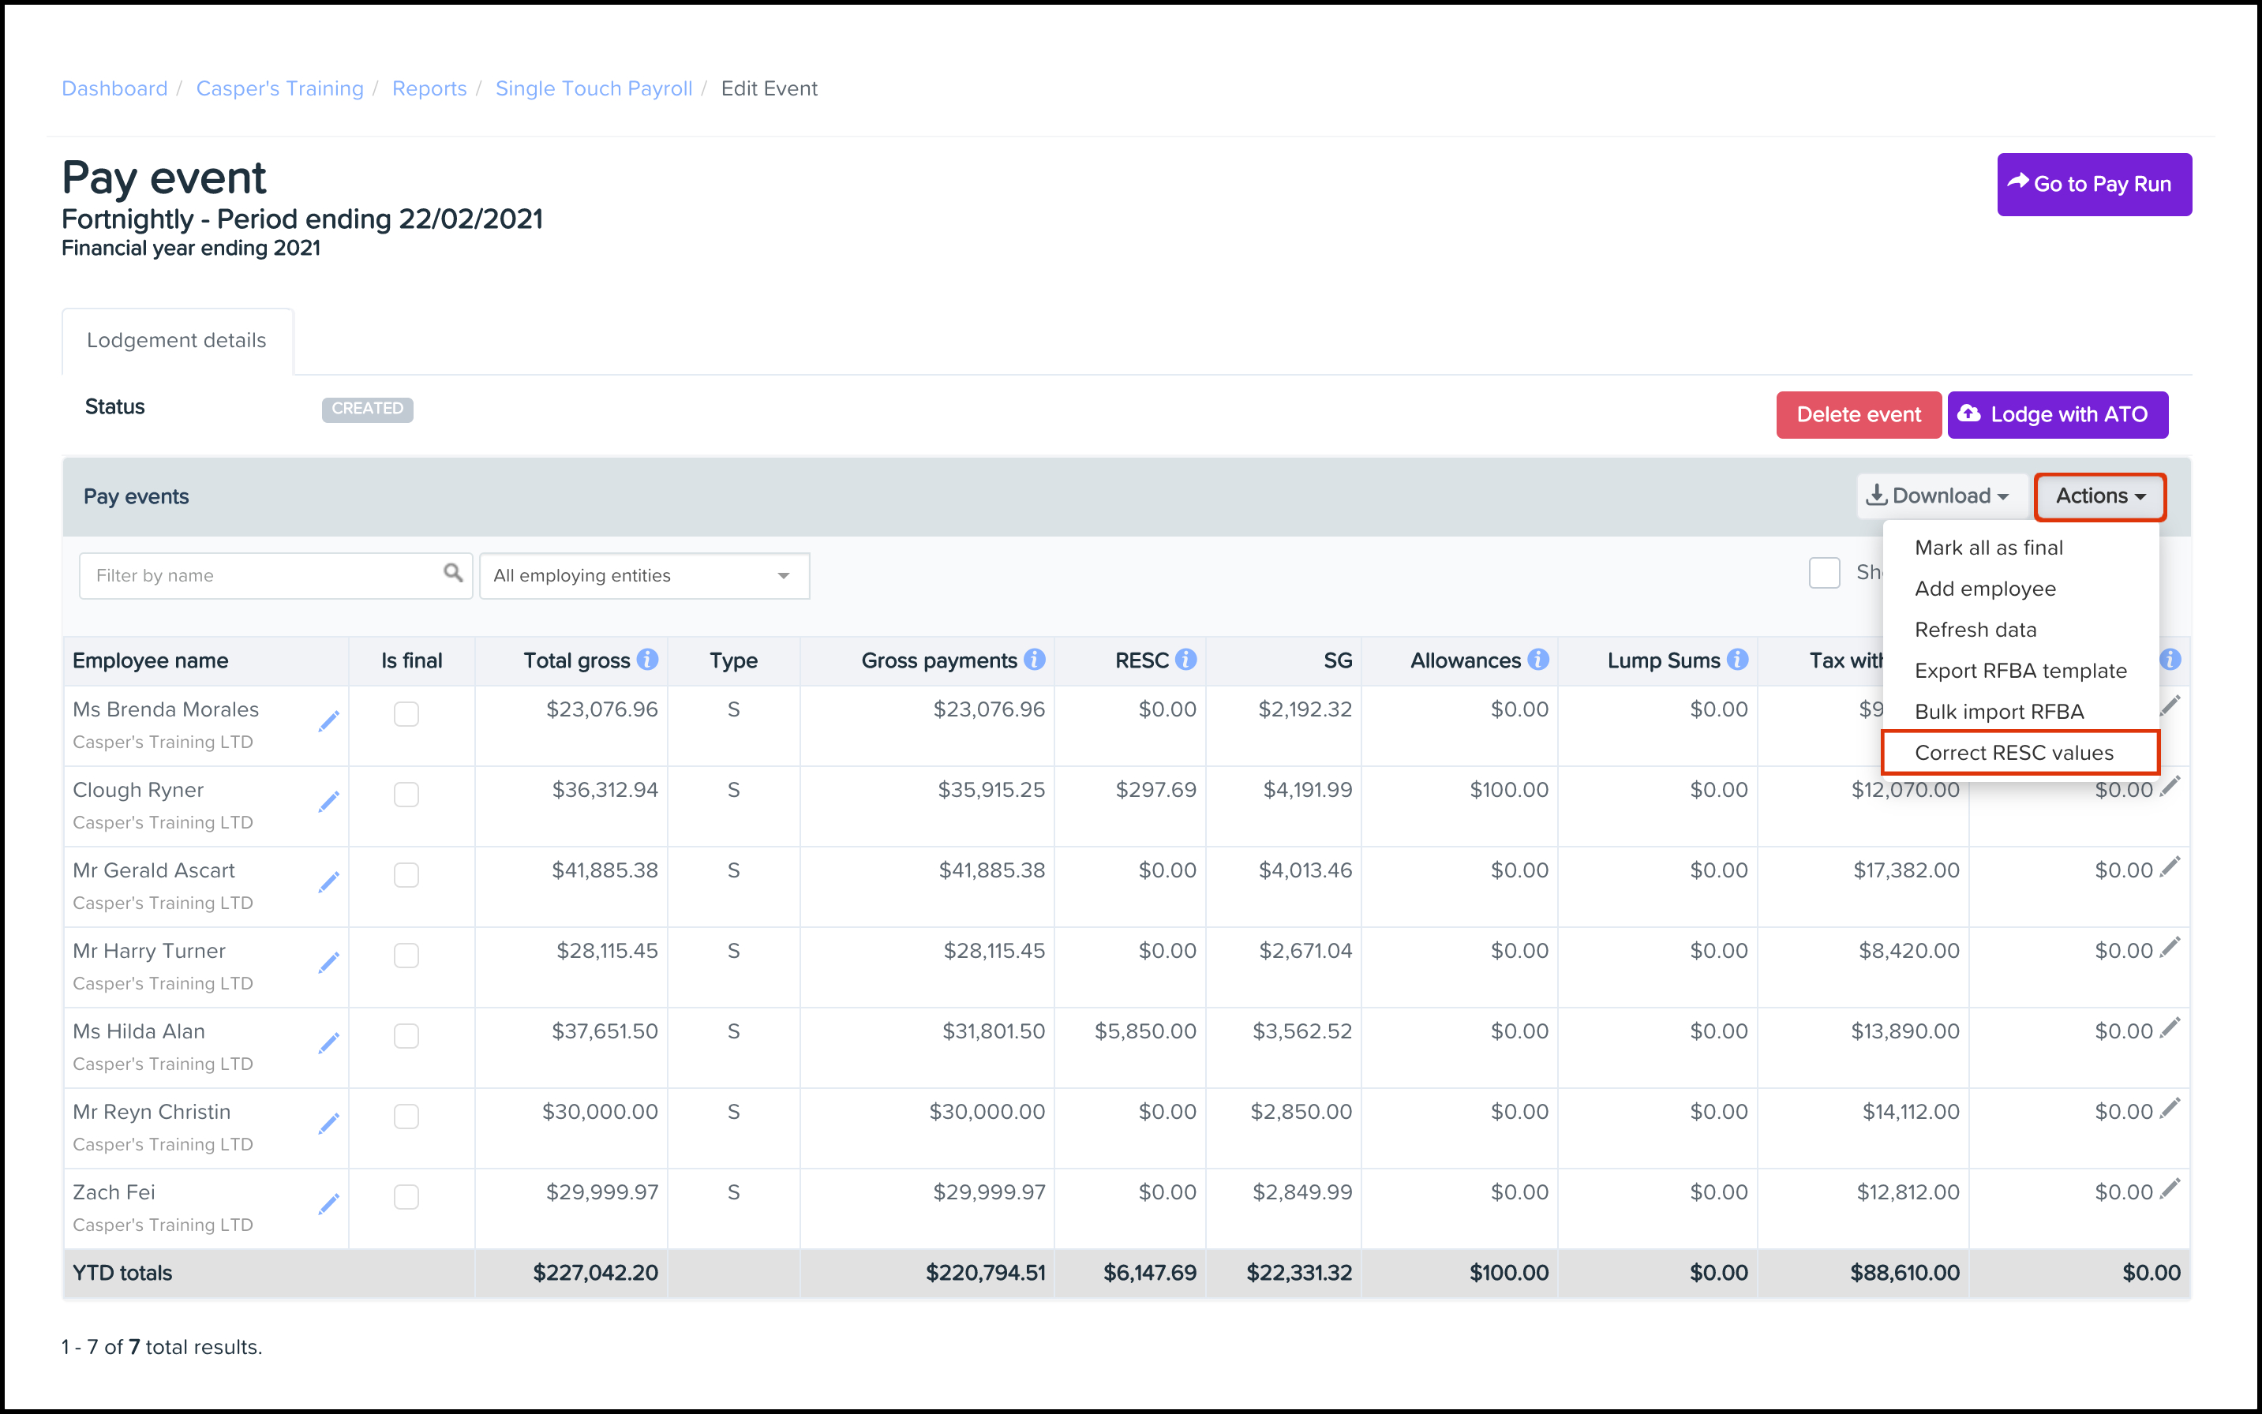Click the Lodge with ATO button

[2057, 414]
